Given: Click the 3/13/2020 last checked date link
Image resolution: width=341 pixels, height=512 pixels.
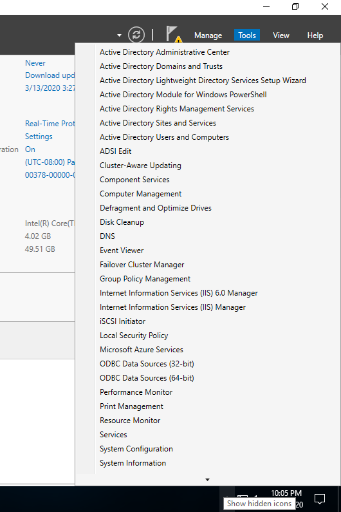Looking at the screenshot, I should (x=50, y=88).
